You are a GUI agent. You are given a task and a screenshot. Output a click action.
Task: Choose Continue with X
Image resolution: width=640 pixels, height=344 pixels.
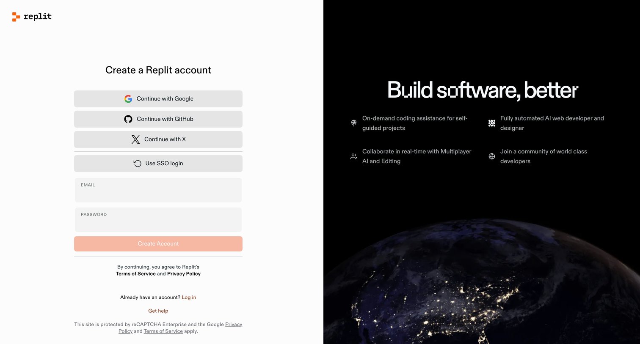158,139
